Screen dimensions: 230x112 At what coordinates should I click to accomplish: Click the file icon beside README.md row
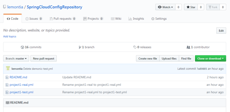[7, 77]
